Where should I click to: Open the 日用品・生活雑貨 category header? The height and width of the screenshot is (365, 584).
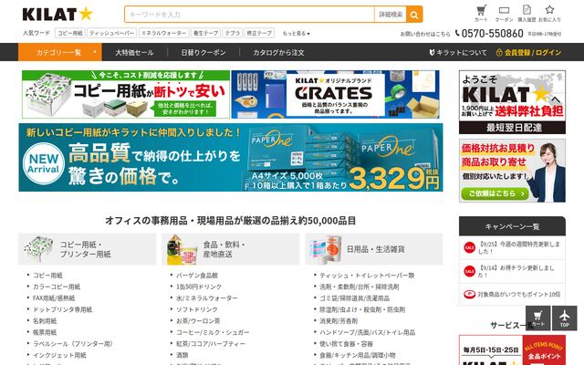tap(374, 249)
